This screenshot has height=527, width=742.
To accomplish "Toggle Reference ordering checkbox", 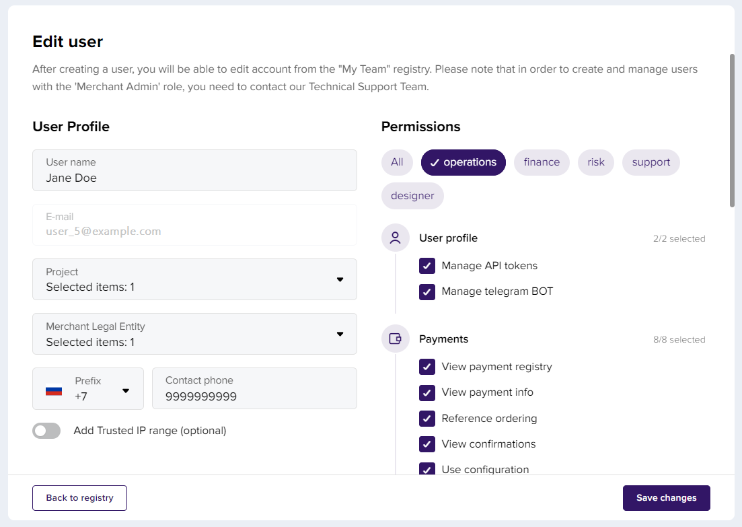I will pyautogui.click(x=427, y=419).
